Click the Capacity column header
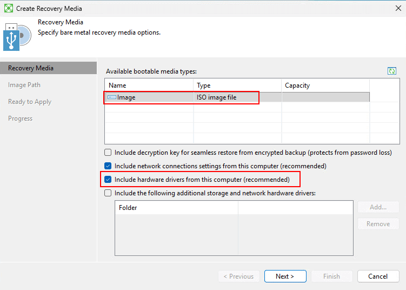The height and width of the screenshot is (290, 406). (325, 85)
